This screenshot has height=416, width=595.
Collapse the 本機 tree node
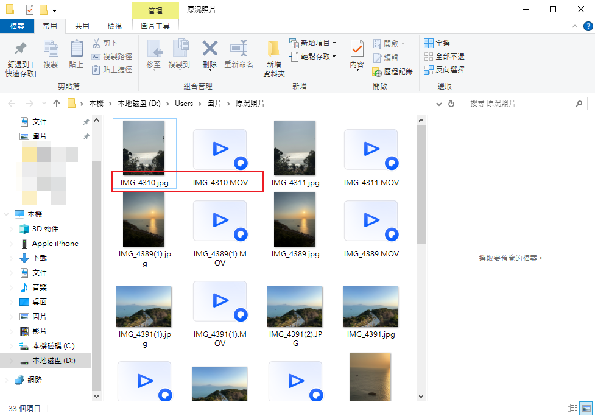[x=6, y=214]
